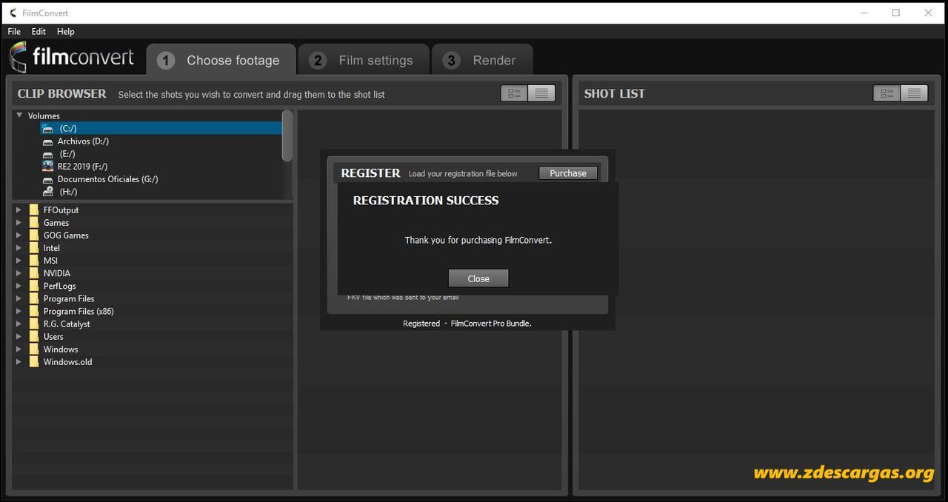Click 'Thank you for purchasing FilmConvert.' text
The image size is (948, 502).
click(478, 240)
